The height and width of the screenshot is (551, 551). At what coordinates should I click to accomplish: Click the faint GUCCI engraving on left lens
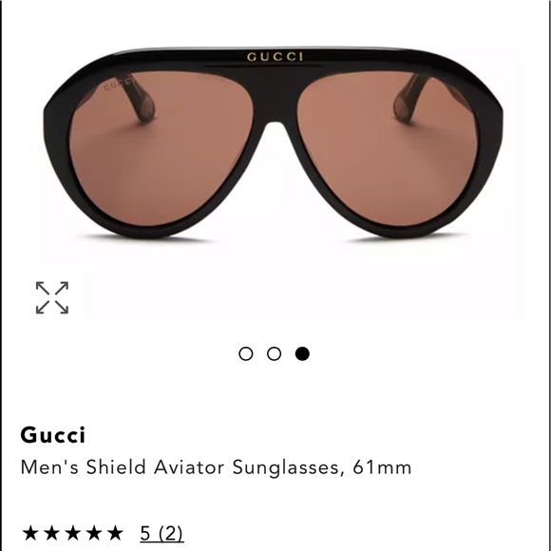(118, 85)
